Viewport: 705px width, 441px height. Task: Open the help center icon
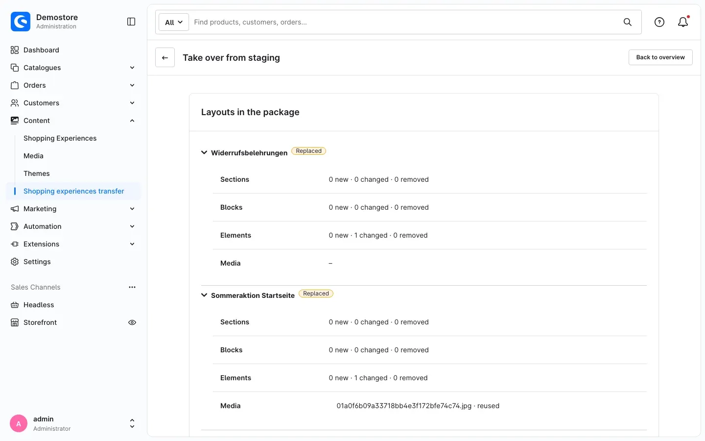tap(659, 22)
